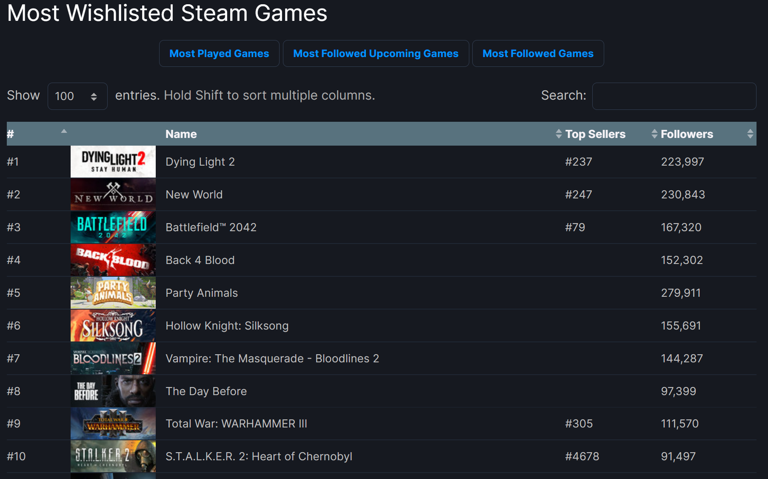Select rank cell #5
The image size is (768, 479).
tap(14, 293)
